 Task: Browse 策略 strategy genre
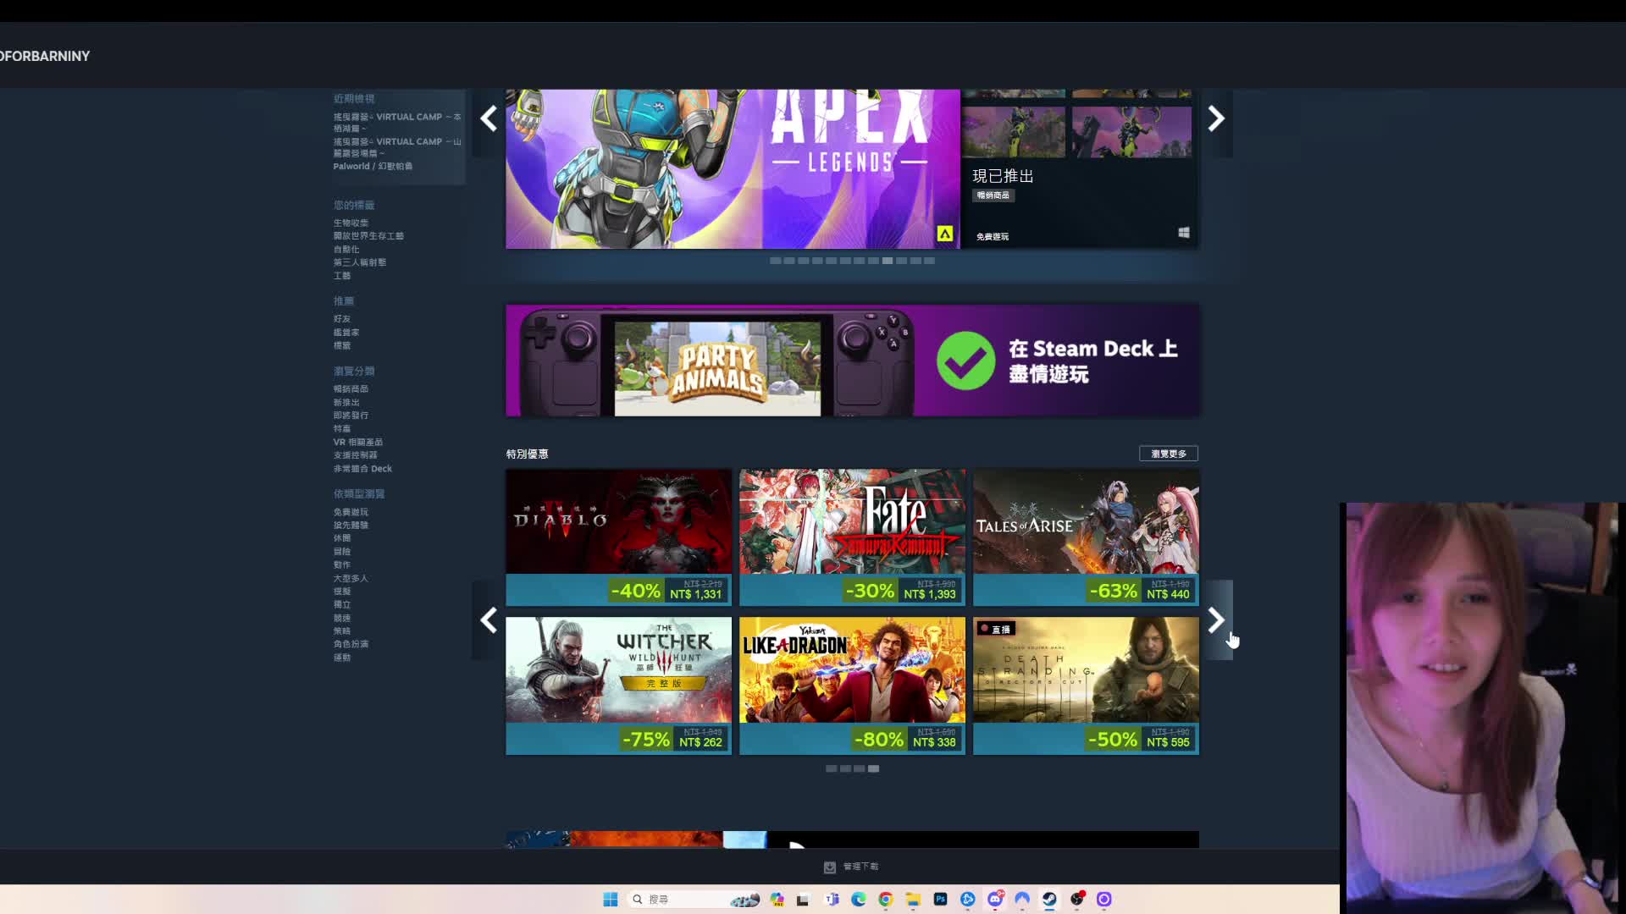pos(341,630)
